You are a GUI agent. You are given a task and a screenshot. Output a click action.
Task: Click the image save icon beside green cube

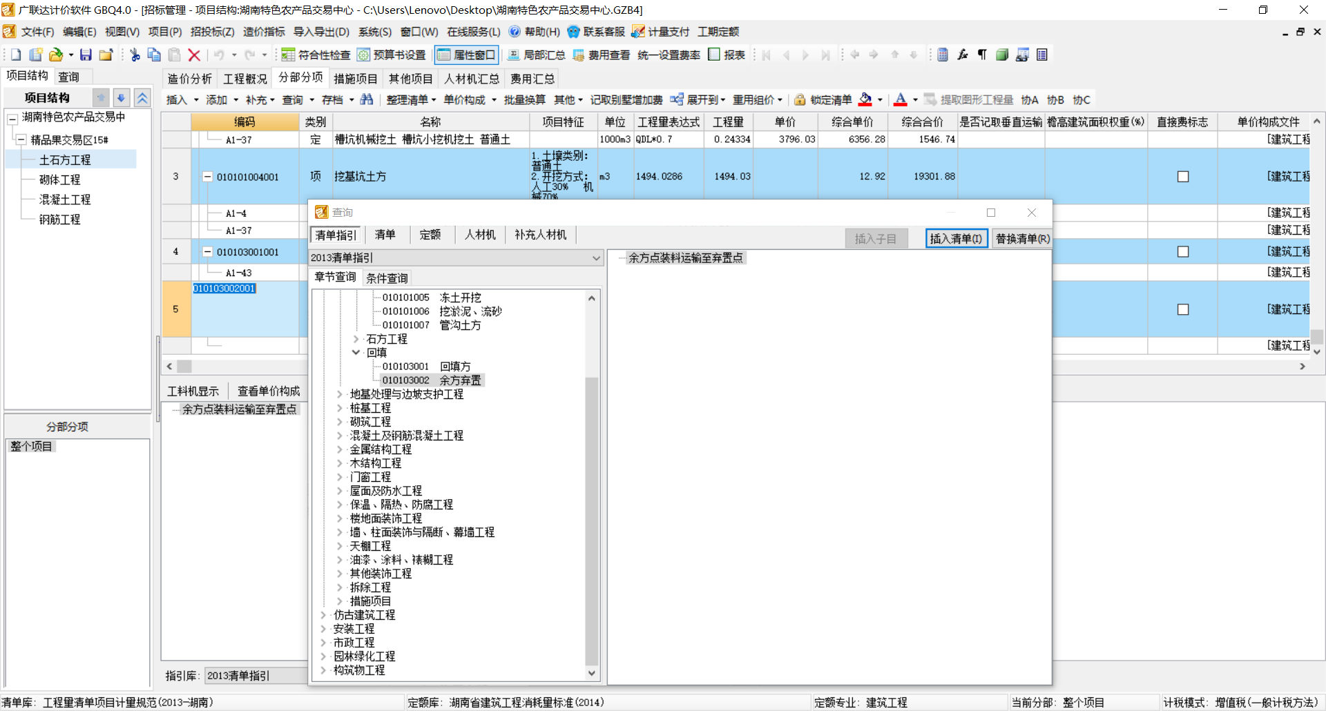point(1022,55)
